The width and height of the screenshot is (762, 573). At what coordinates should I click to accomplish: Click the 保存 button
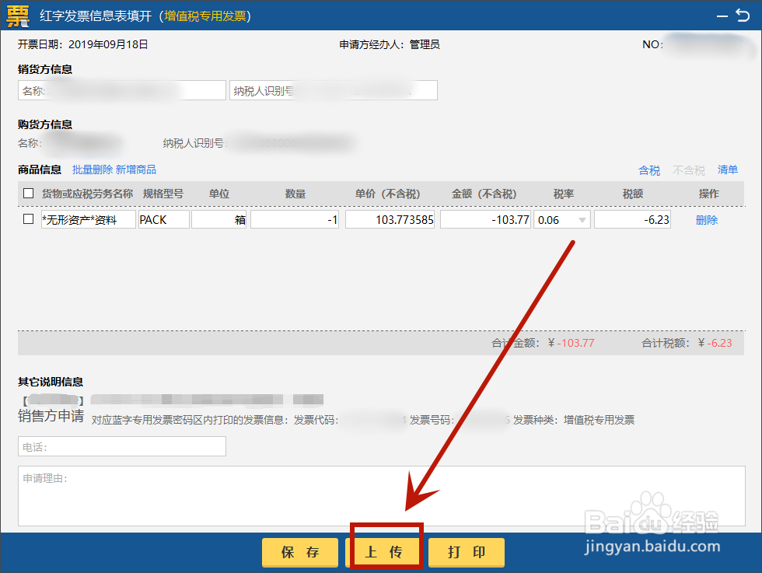pyautogui.click(x=299, y=552)
